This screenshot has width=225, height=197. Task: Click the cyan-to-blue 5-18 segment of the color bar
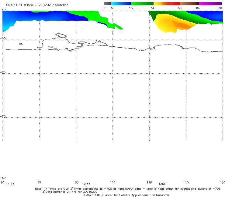(x=121, y=4)
